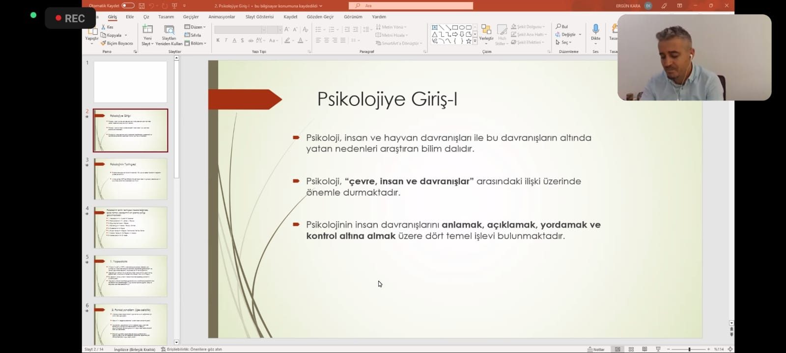Open the Değiştir replace dropdown arrow
Viewport: 786px width, 353px height.
[x=580, y=35]
